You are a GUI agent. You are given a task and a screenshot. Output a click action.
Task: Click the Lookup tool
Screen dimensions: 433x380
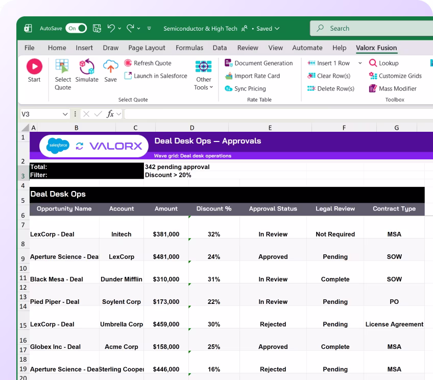pos(384,63)
